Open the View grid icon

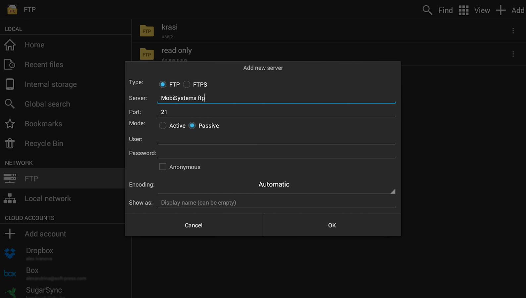(463, 10)
